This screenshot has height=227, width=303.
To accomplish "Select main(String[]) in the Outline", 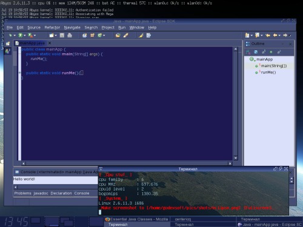I will (x=271, y=66).
